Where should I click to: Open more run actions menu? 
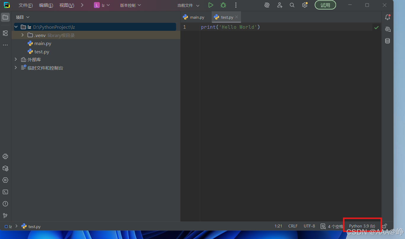click(x=236, y=5)
